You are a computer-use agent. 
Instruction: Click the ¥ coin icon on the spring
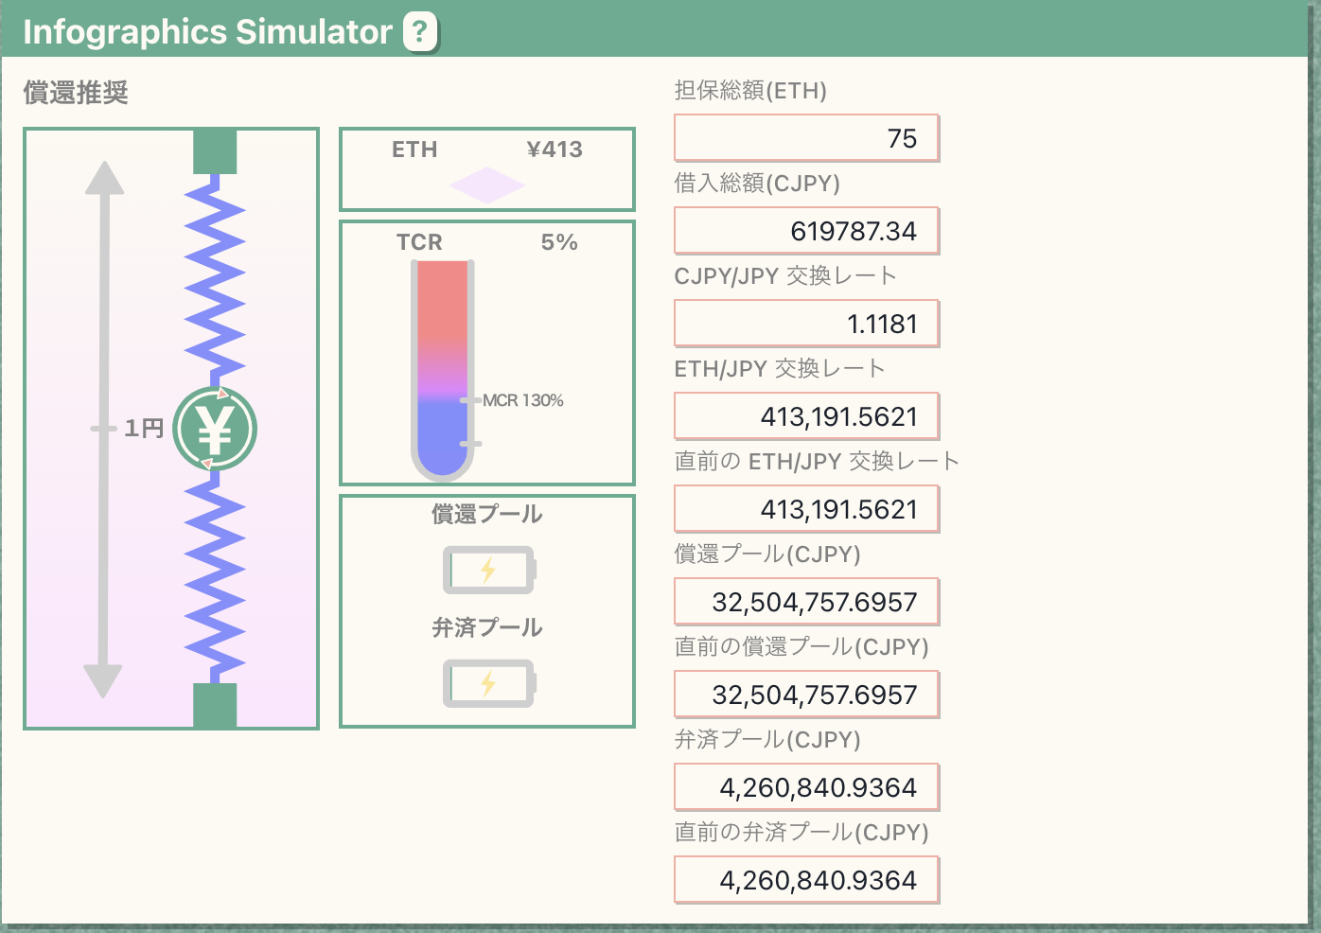click(215, 428)
